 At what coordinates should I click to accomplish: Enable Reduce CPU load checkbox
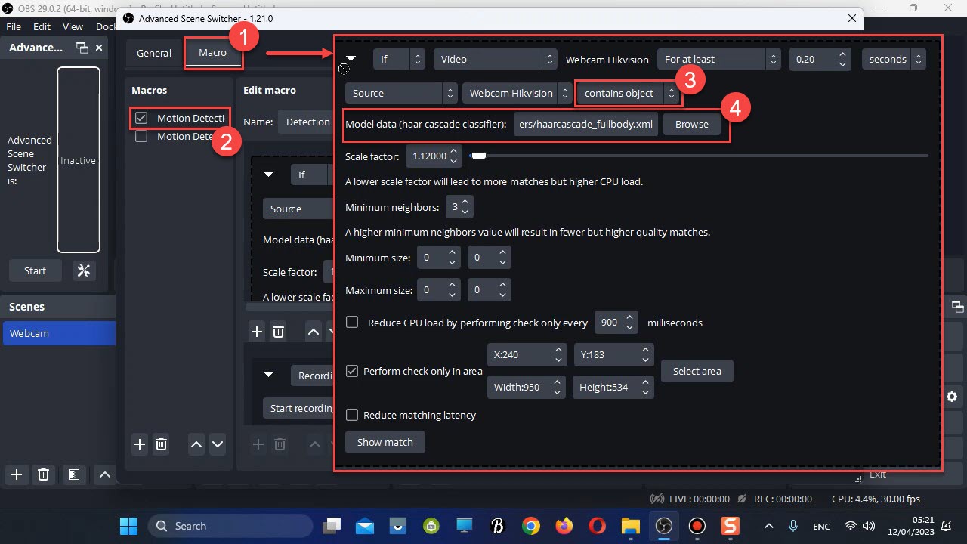tap(352, 322)
